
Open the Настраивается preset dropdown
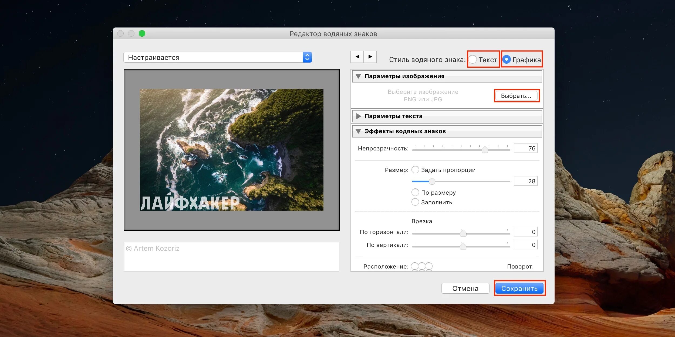218,57
